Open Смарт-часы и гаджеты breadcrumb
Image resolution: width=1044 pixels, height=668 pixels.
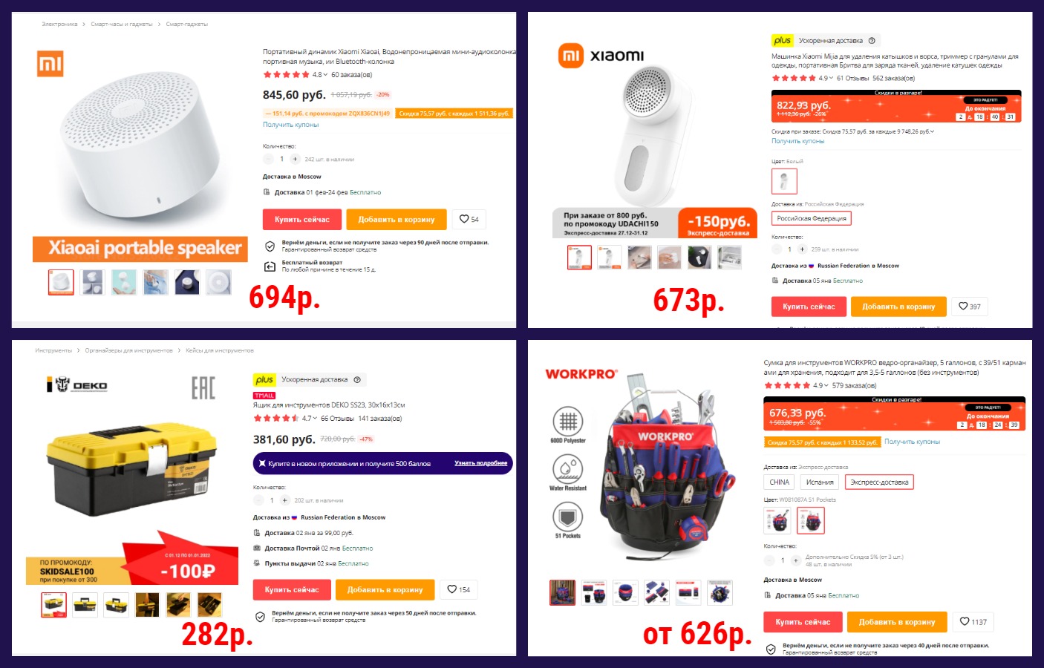click(122, 24)
